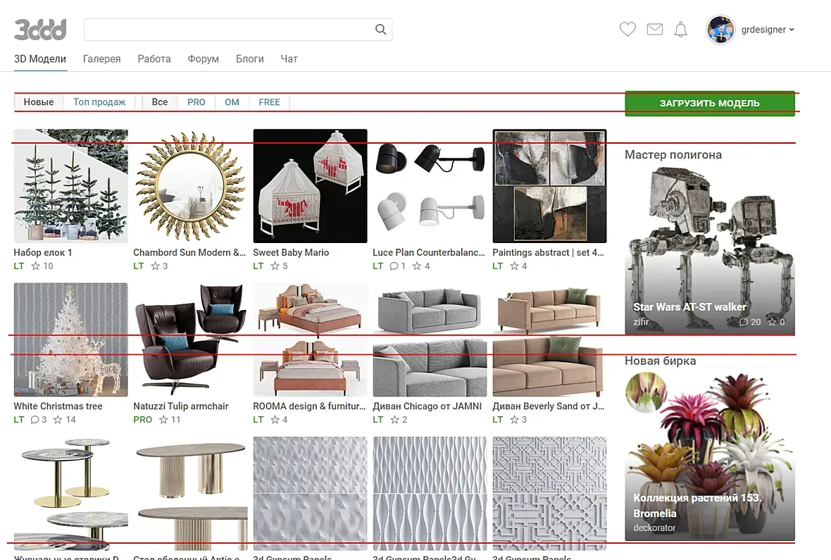Viewport: 831px width, 560px height.
Task: Open the Галерея tab
Action: (x=101, y=59)
